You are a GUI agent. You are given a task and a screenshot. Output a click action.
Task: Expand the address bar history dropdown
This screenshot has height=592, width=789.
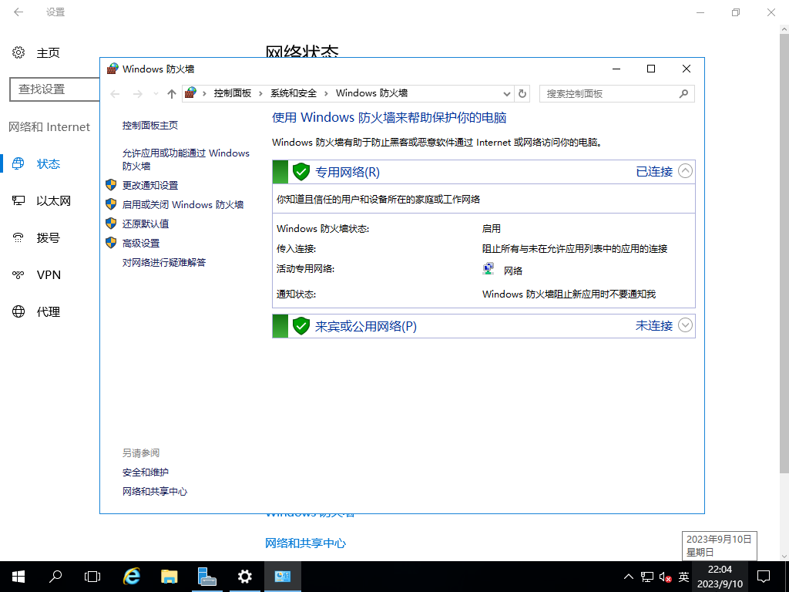click(x=507, y=93)
